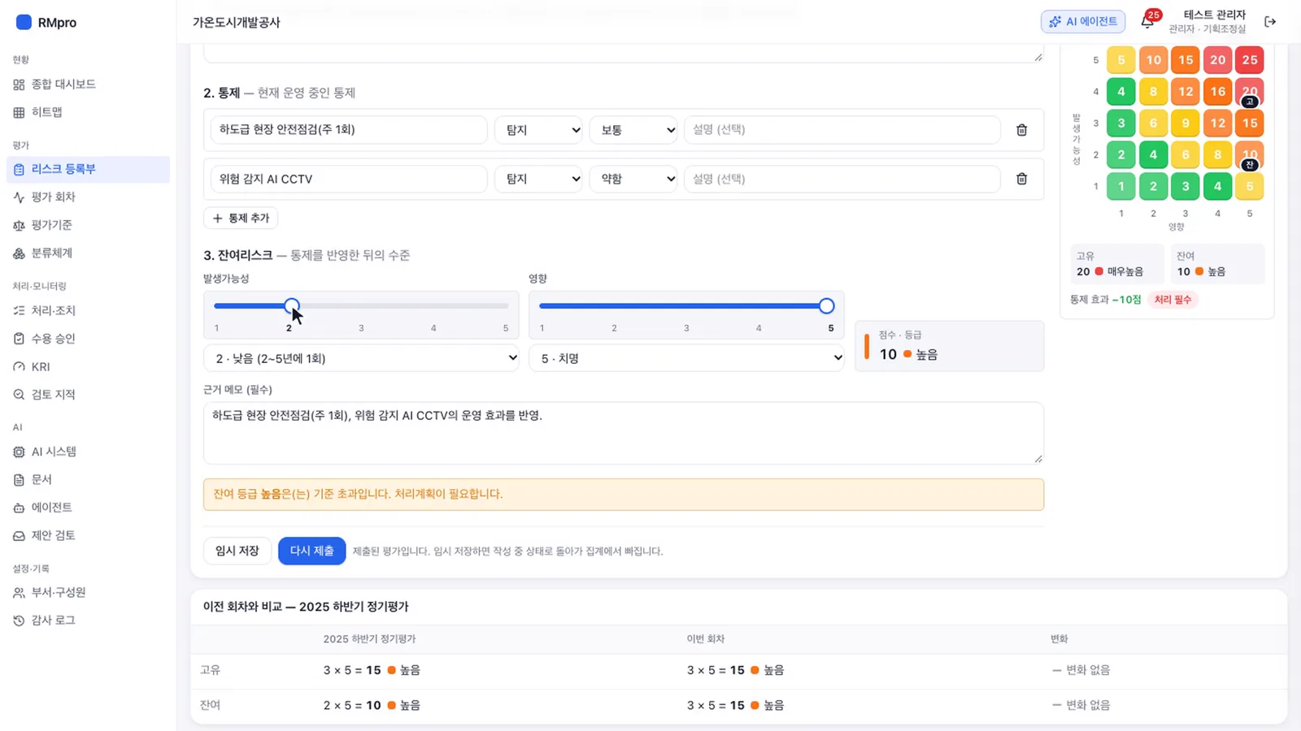Open 분류체계 in the sidebar

coord(88,253)
